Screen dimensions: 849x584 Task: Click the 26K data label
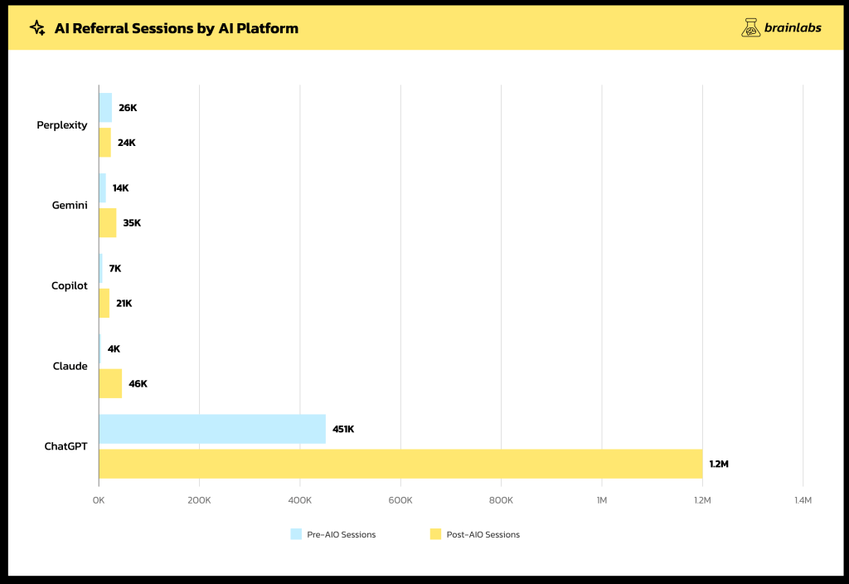click(128, 108)
